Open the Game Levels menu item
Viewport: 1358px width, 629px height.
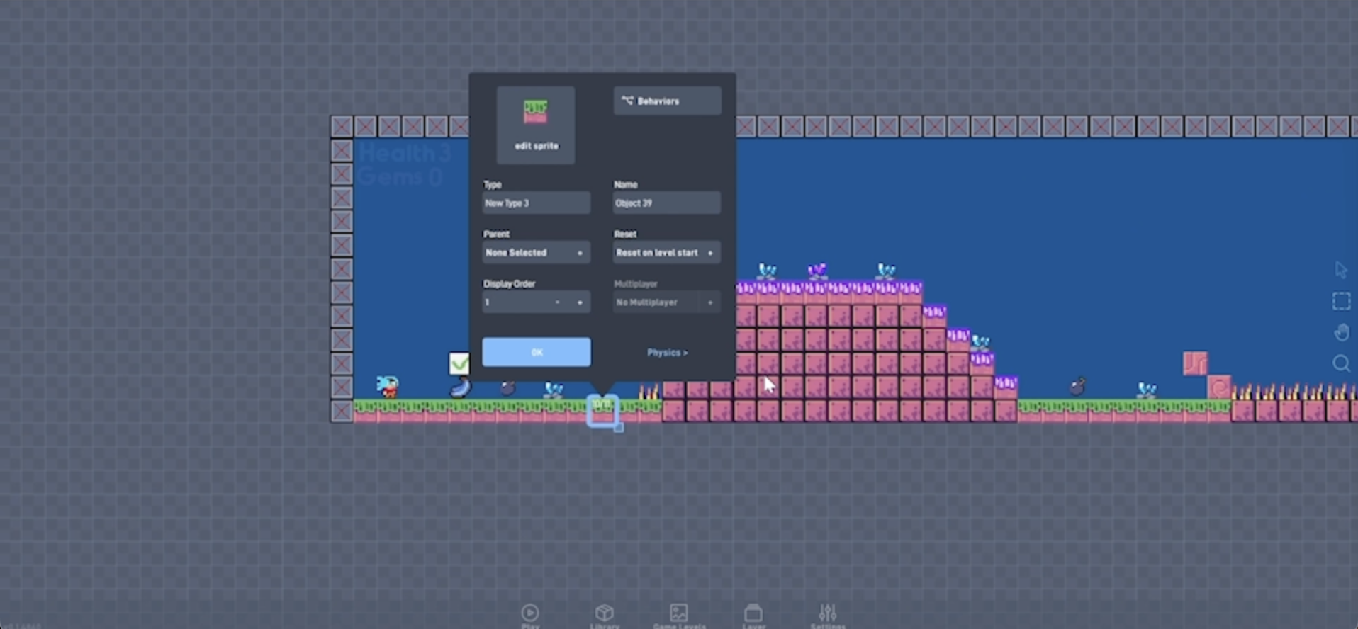(678, 613)
